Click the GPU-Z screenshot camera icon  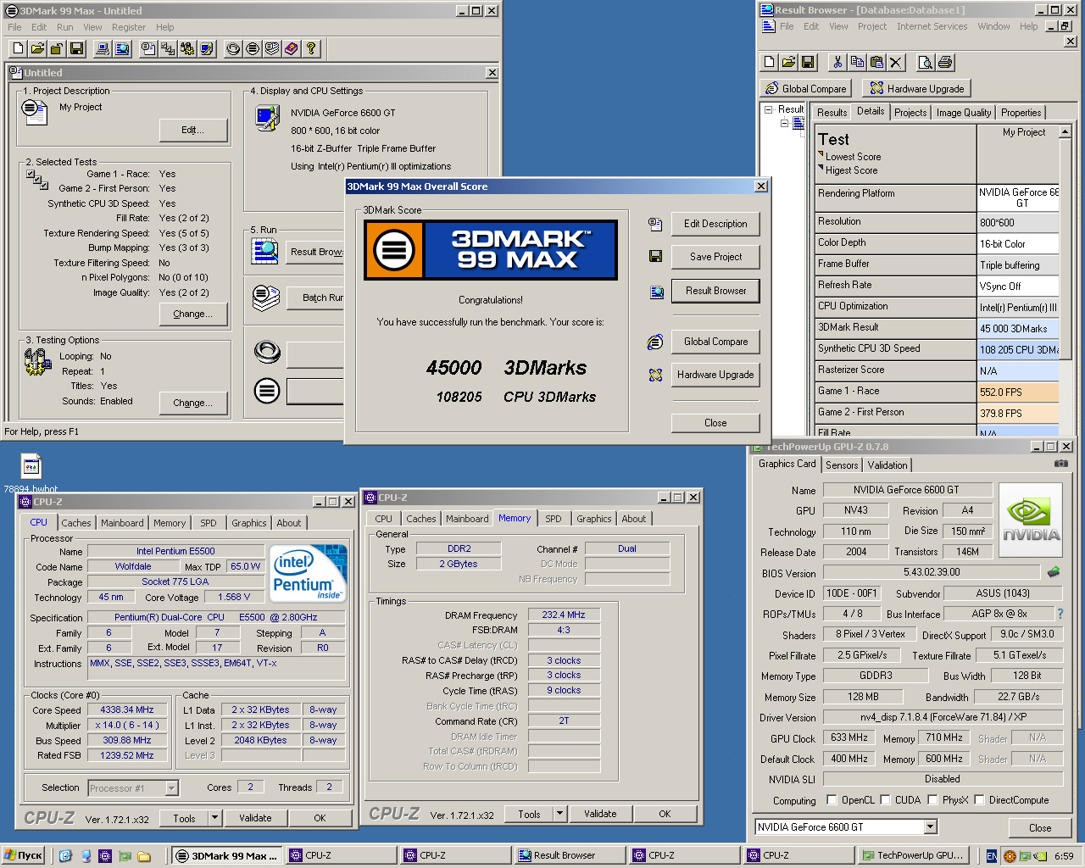coord(1060,464)
